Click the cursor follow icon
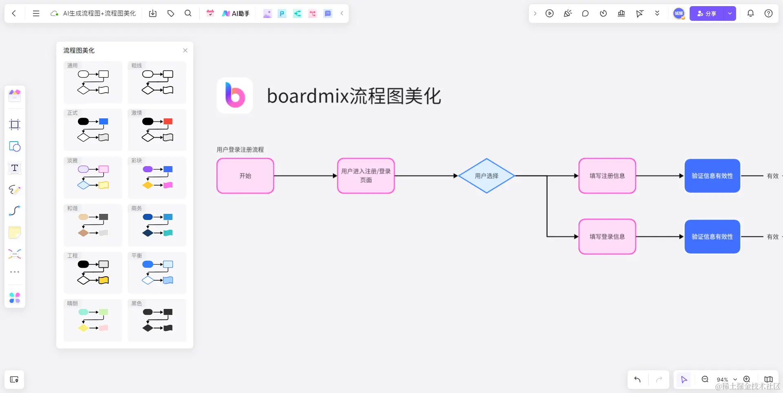This screenshot has width=783, height=393. click(639, 13)
